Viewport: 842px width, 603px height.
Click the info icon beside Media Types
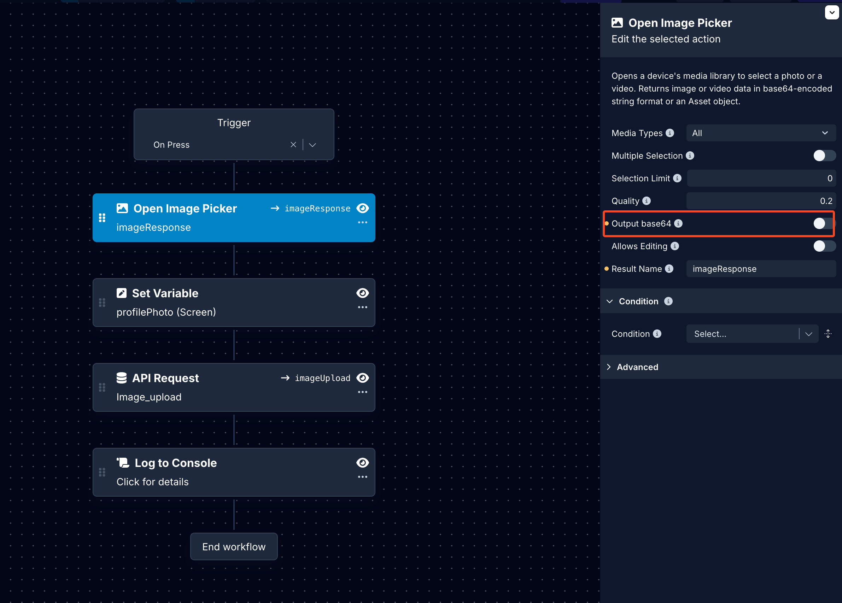[x=670, y=133]
